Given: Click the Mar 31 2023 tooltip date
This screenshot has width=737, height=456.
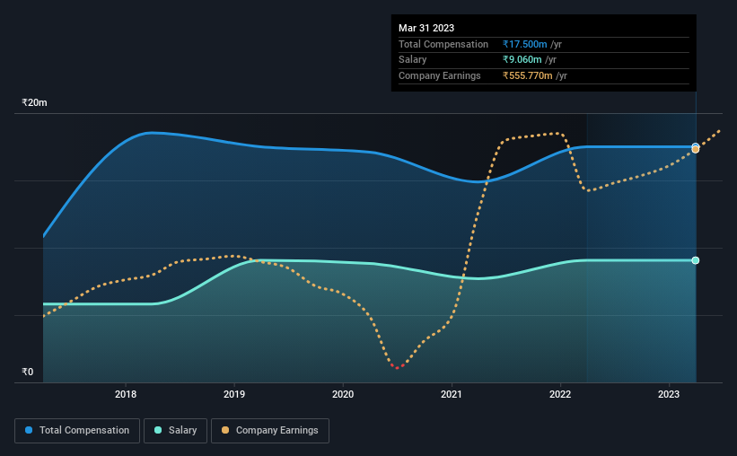Looking at the screenshot, I should [426, 28].
